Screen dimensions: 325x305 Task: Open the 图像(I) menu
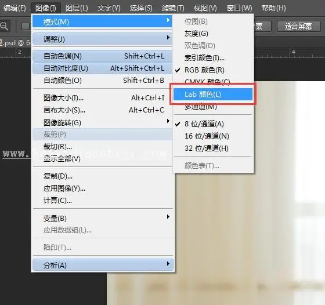(x=46, y=8)
